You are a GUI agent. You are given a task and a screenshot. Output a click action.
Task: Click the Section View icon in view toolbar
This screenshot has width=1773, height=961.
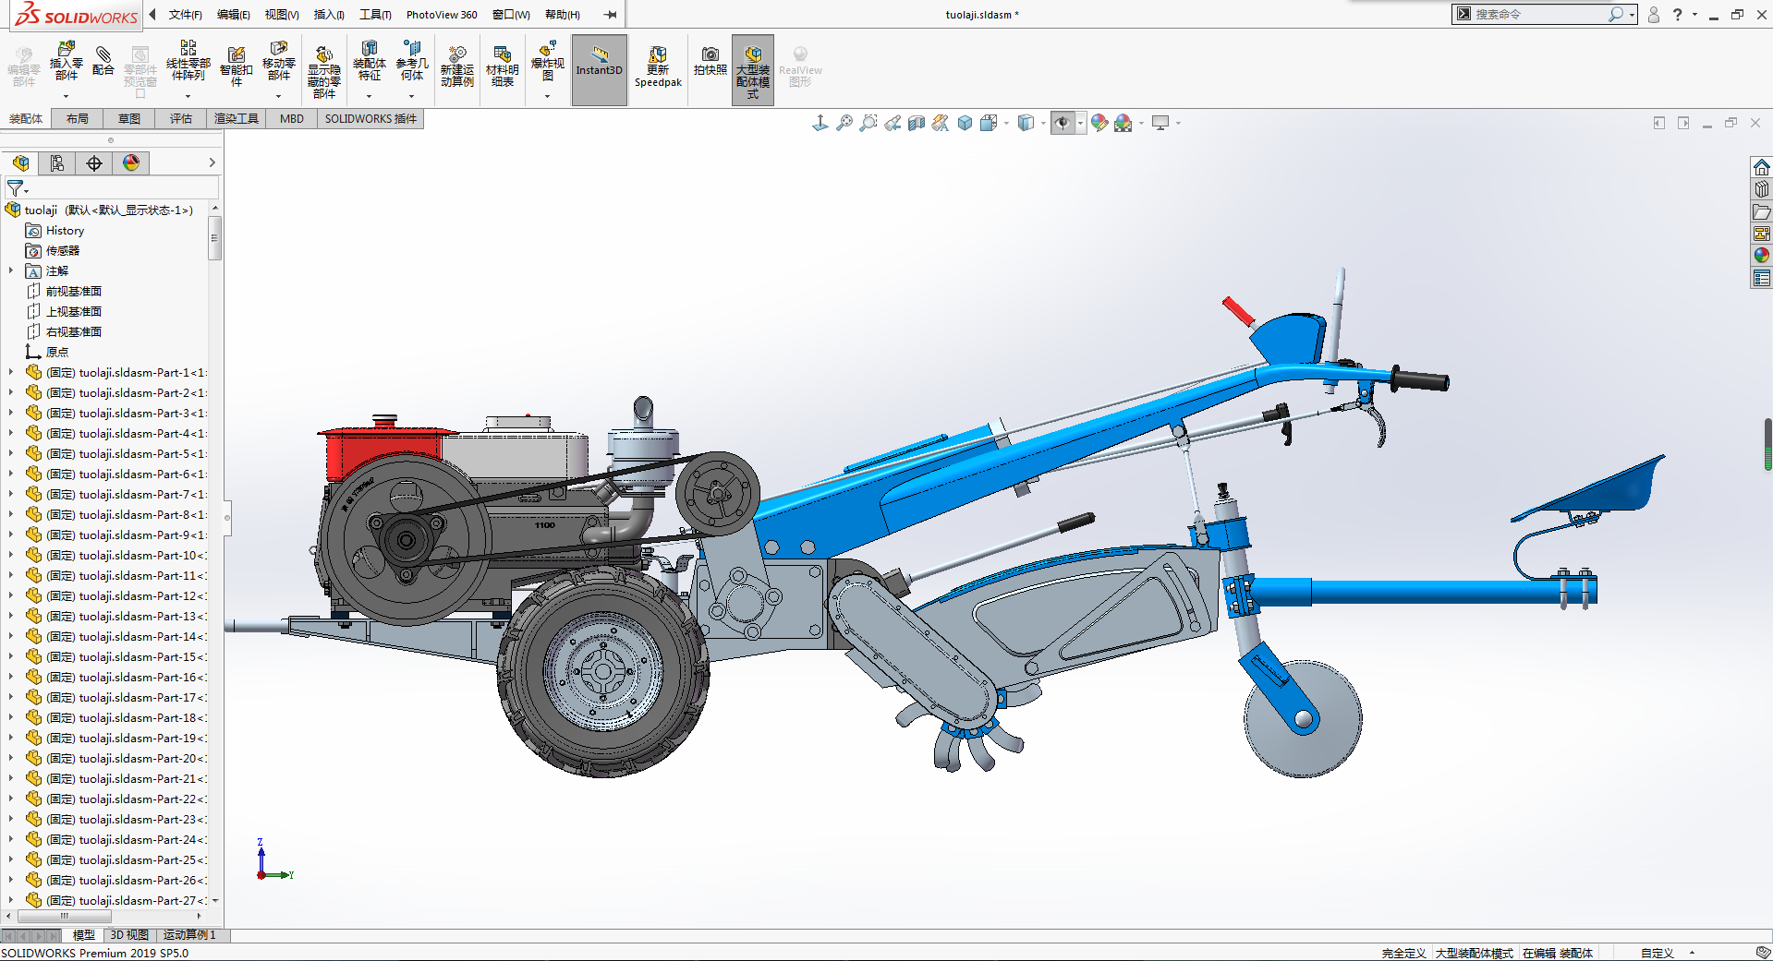[917, 123]
